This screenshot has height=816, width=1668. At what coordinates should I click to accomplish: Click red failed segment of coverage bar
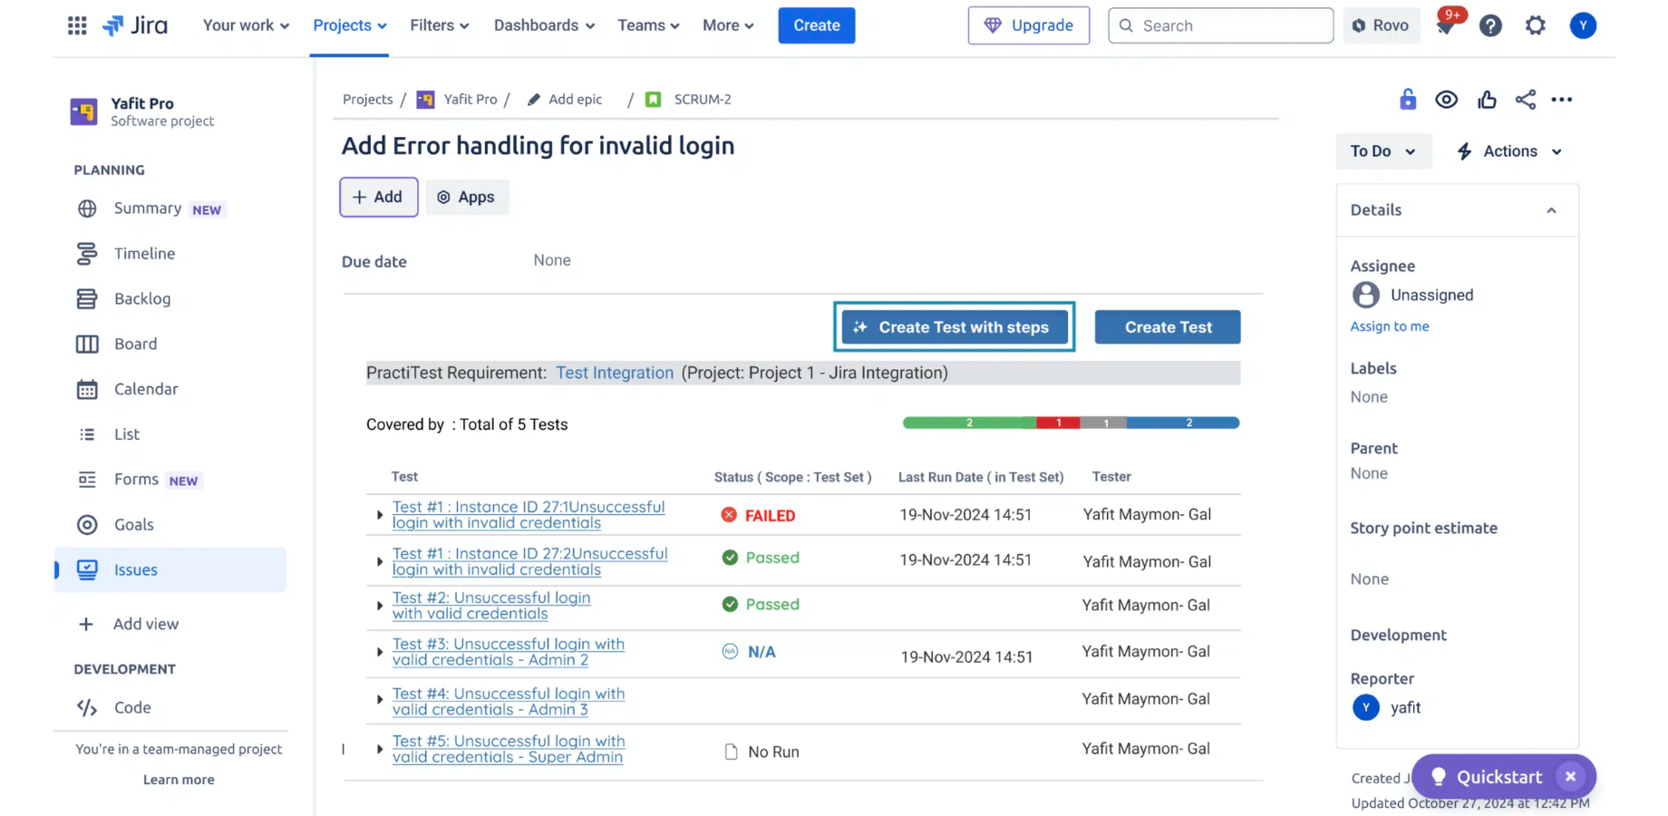point(1058,423)
